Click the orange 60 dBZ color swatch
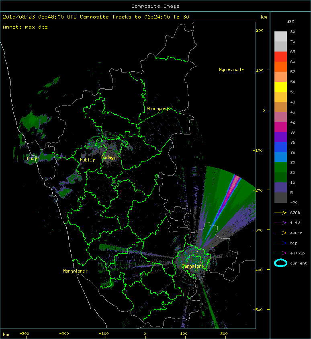Screen dimensions: 311x339 (280, 66)
